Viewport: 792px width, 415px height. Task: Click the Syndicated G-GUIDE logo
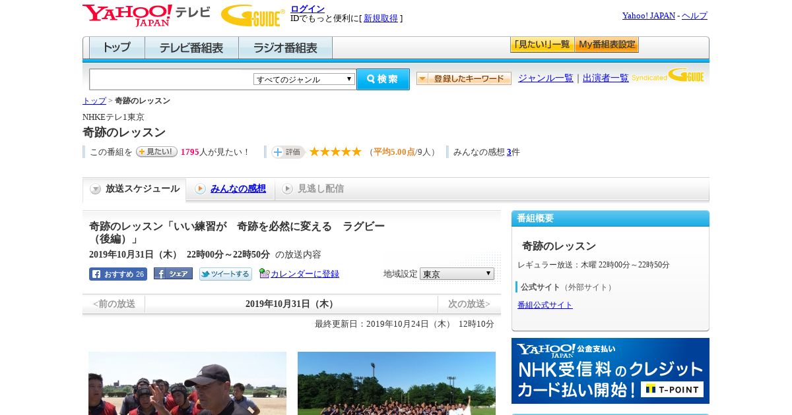coord(668,76)
